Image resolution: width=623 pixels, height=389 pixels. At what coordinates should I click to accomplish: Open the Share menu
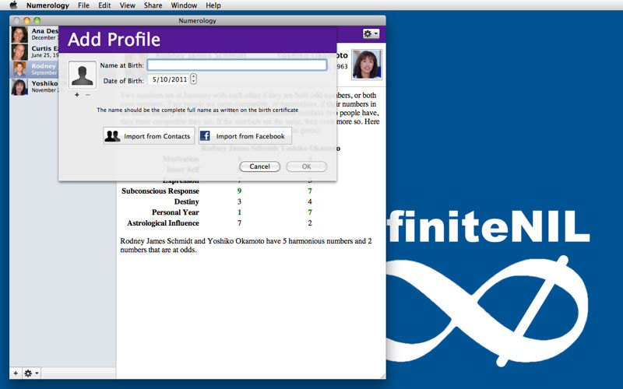tap(153, 5)
